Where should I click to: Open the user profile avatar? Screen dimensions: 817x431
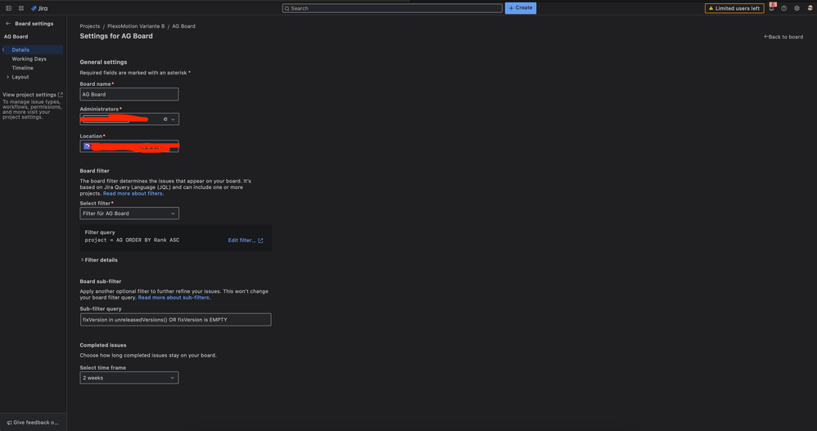click(810, 8)
